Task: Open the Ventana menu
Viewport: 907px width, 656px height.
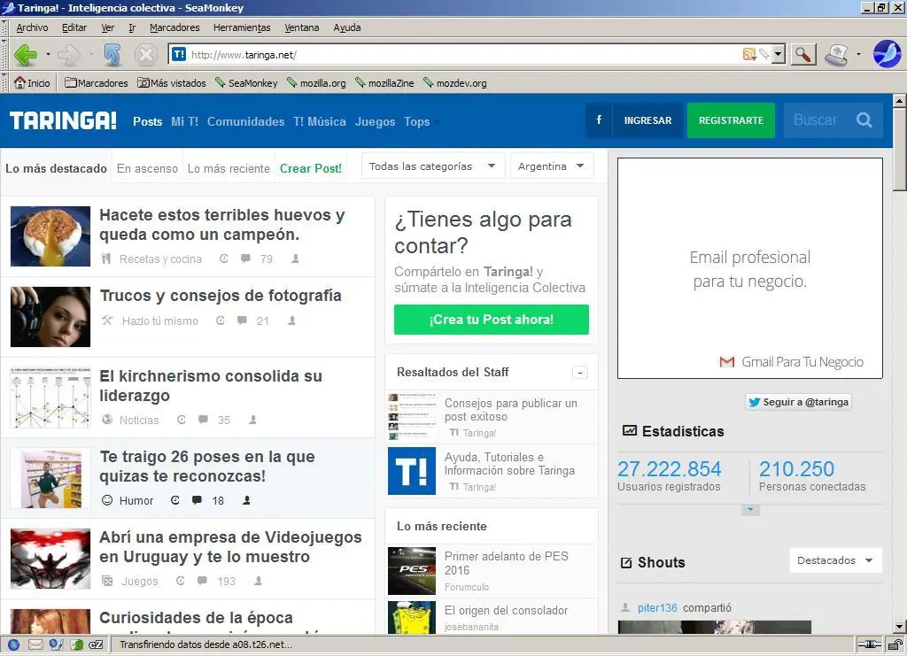Action: [x=301, y=27]
